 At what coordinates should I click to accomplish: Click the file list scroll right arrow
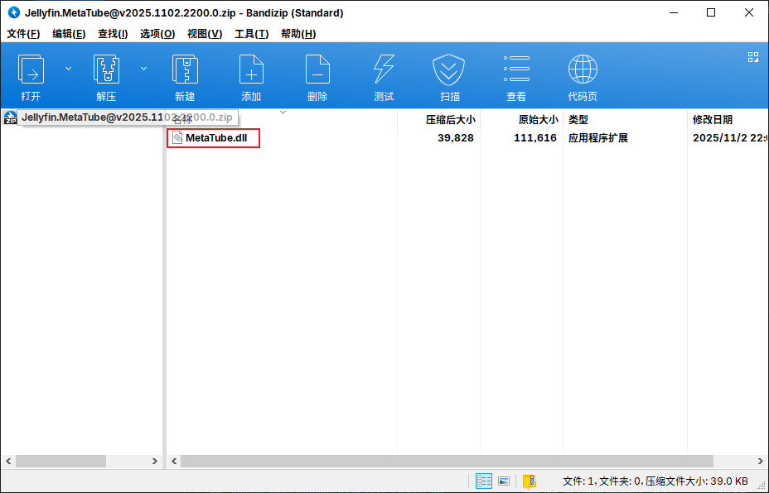(x=761, y=462)
